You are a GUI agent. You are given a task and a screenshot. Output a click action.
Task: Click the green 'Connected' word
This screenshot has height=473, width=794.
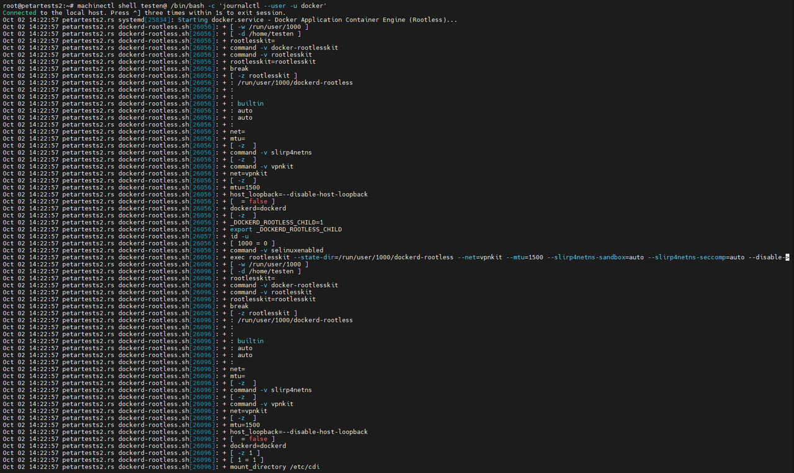[19, 12]
